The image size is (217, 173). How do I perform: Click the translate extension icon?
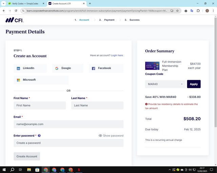click(192, 10)
